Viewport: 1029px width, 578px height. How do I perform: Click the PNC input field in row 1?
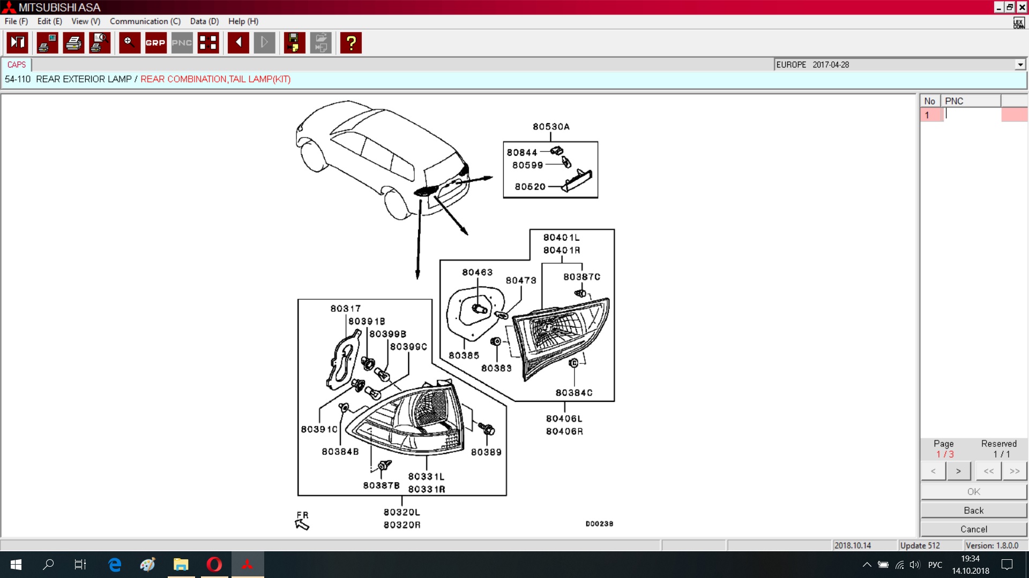point(971,115)
